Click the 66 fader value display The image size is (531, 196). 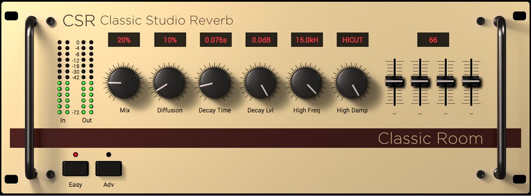point(433,40)
